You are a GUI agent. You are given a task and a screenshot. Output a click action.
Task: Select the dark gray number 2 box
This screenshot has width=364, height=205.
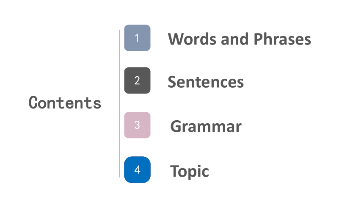137,80
